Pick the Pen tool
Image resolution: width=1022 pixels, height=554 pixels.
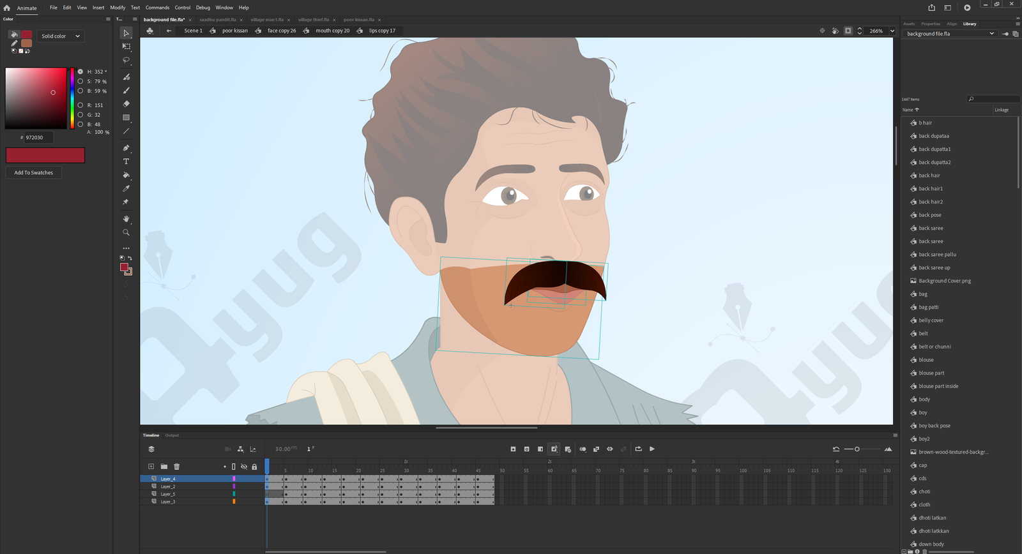pos(126,148)
